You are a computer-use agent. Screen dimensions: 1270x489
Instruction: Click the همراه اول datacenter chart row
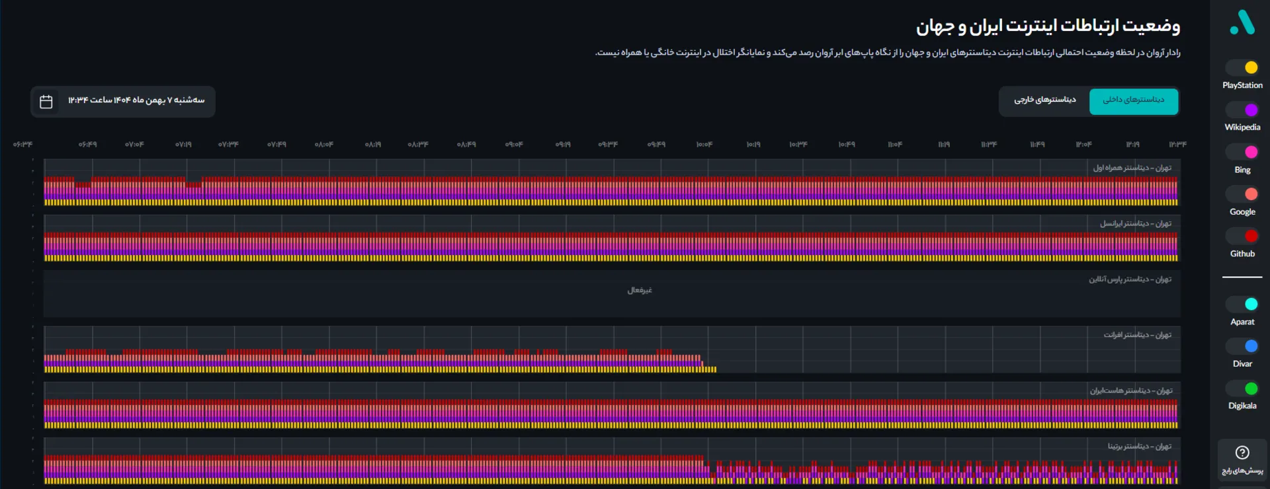(x=612, y=188)
